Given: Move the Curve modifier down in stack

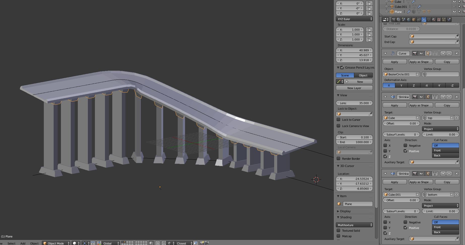Looking at the screenshot, I should pos(449,53).
